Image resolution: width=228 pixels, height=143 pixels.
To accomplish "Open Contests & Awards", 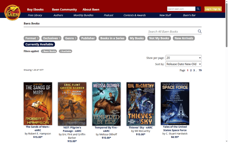I will (135, 15).
